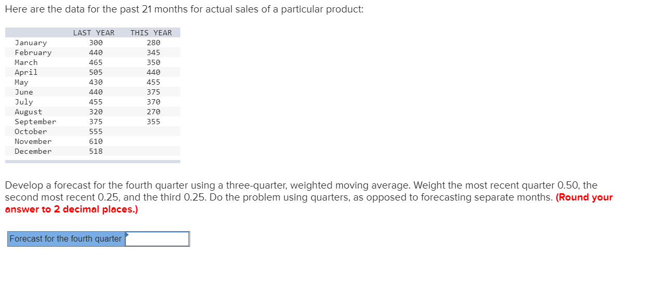Click November's last year value 610

96,141
